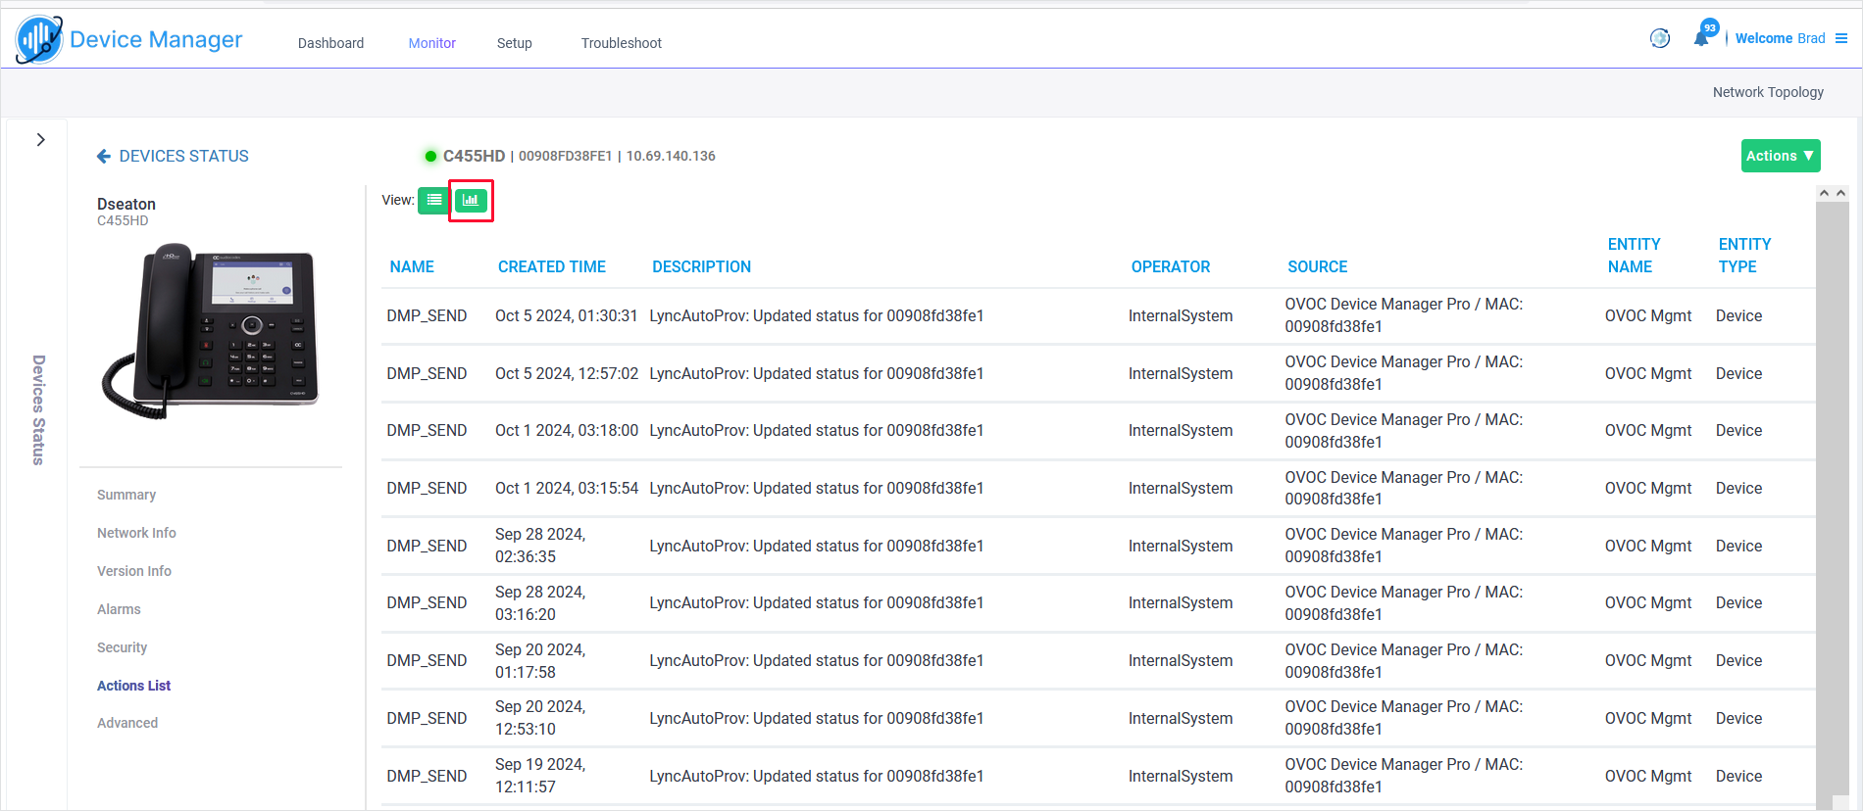Open the hamburger menu beside Welcome Brad
The height and width of the screenshot is (811, 1863).
(1841, 38)
